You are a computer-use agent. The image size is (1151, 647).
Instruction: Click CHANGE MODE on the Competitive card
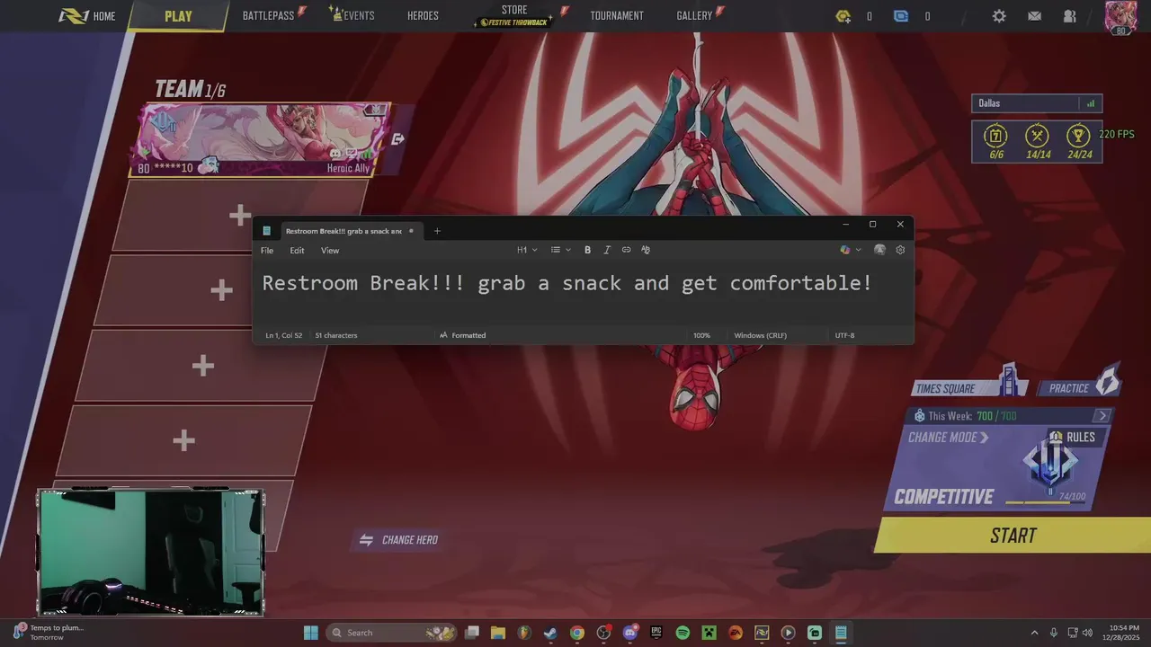[948, 438]
